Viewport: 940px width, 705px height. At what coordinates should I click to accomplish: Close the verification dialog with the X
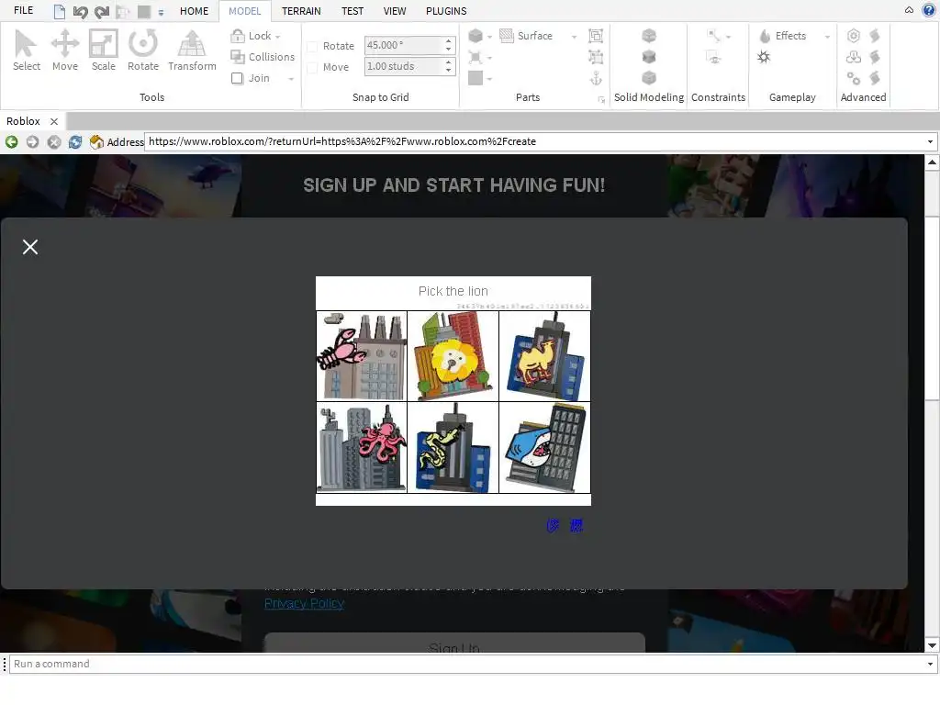30,247
